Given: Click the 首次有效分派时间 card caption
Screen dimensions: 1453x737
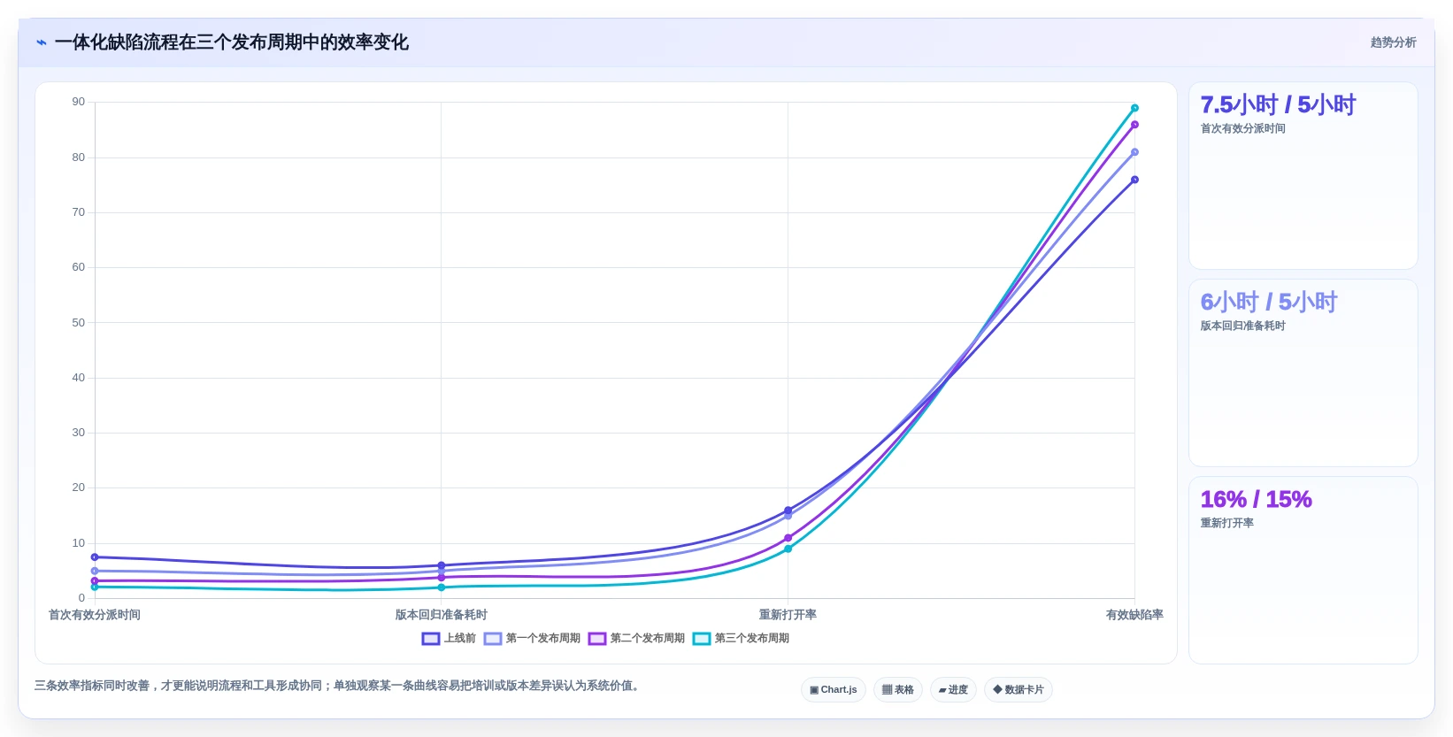Looking at the screenshot, I should coord(1242,129).
